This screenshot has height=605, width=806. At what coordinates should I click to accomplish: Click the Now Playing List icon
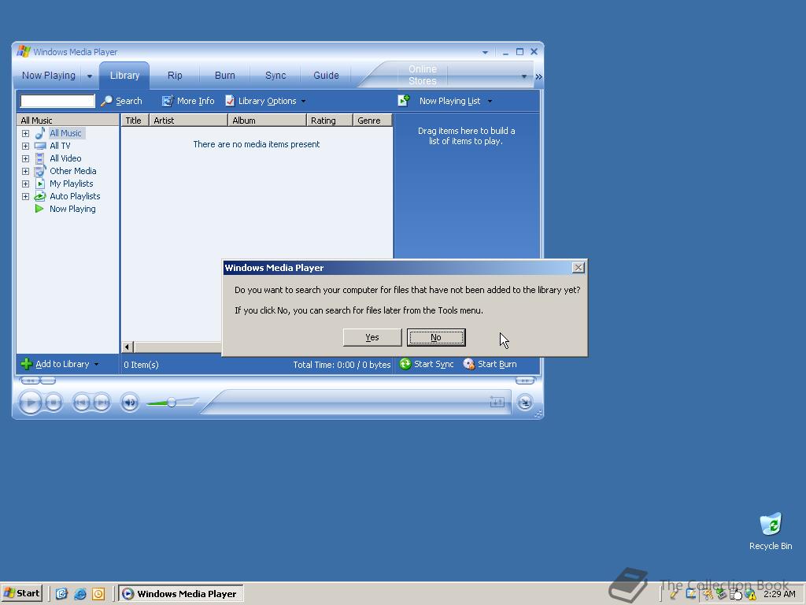point(404,100)
